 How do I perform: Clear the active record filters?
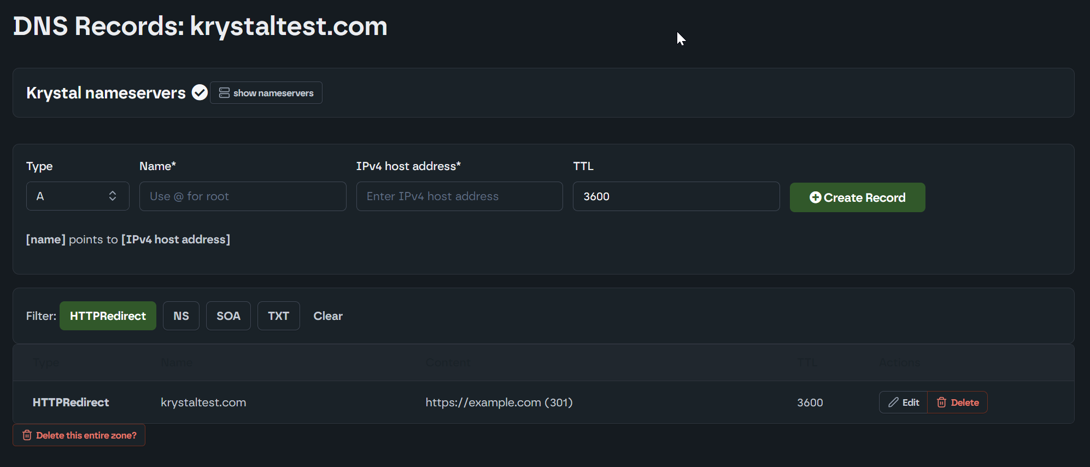click(328, 316)
